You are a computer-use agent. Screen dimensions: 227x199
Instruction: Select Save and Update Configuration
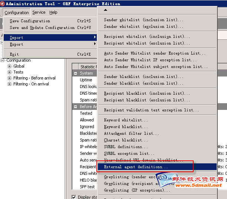50,27
